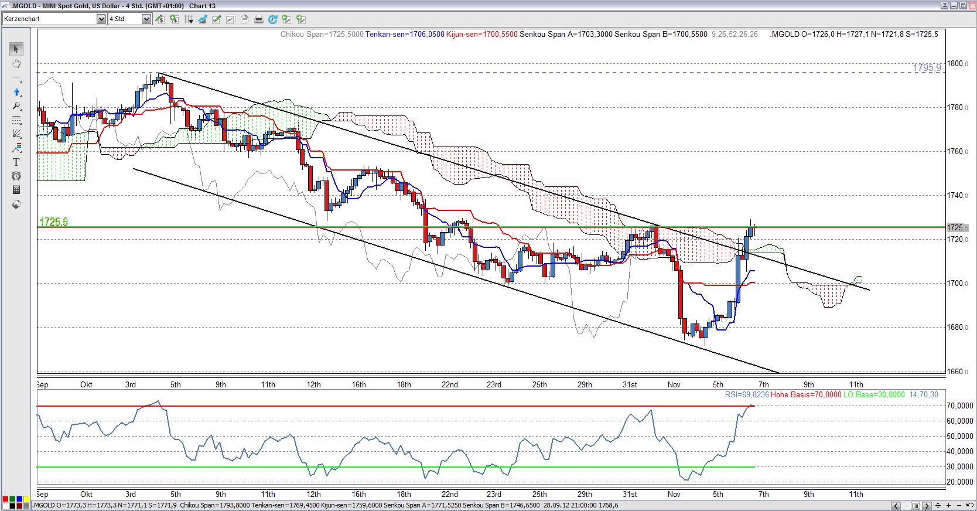Open the grid options dropdown icon
Screen dimensions: 977x511
click(x=188, y=19)
